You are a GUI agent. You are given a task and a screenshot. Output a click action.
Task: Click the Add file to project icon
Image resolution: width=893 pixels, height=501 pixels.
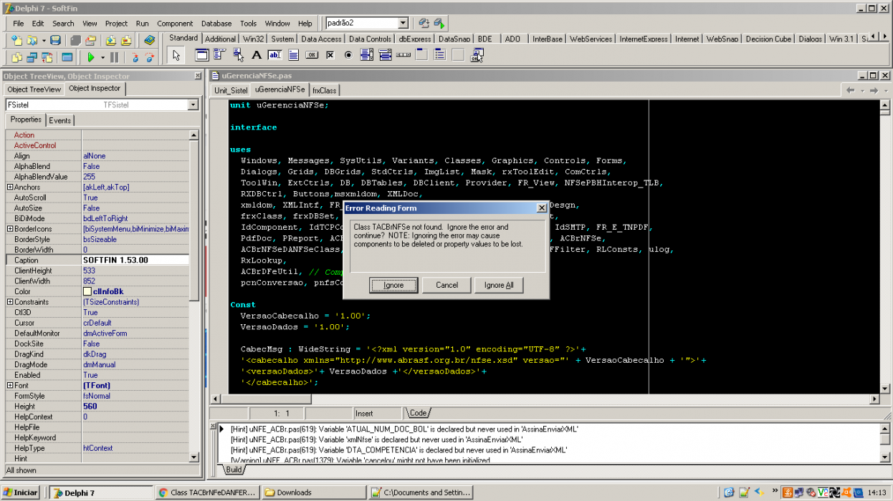click(x=110, y=40)
